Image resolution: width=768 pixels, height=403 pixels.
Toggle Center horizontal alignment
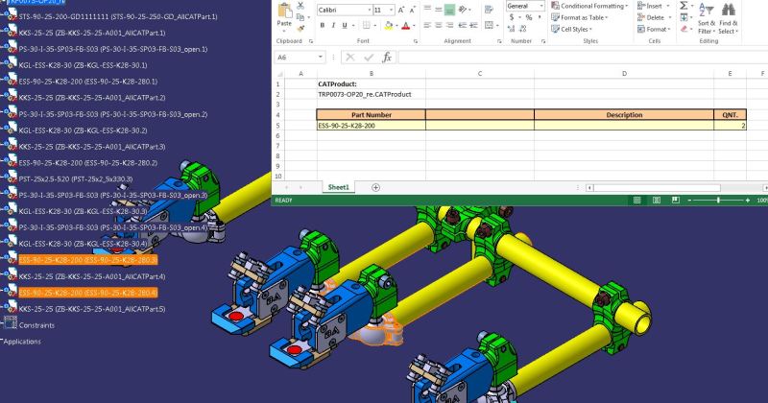pyautogui.click(x=439, y=25)
